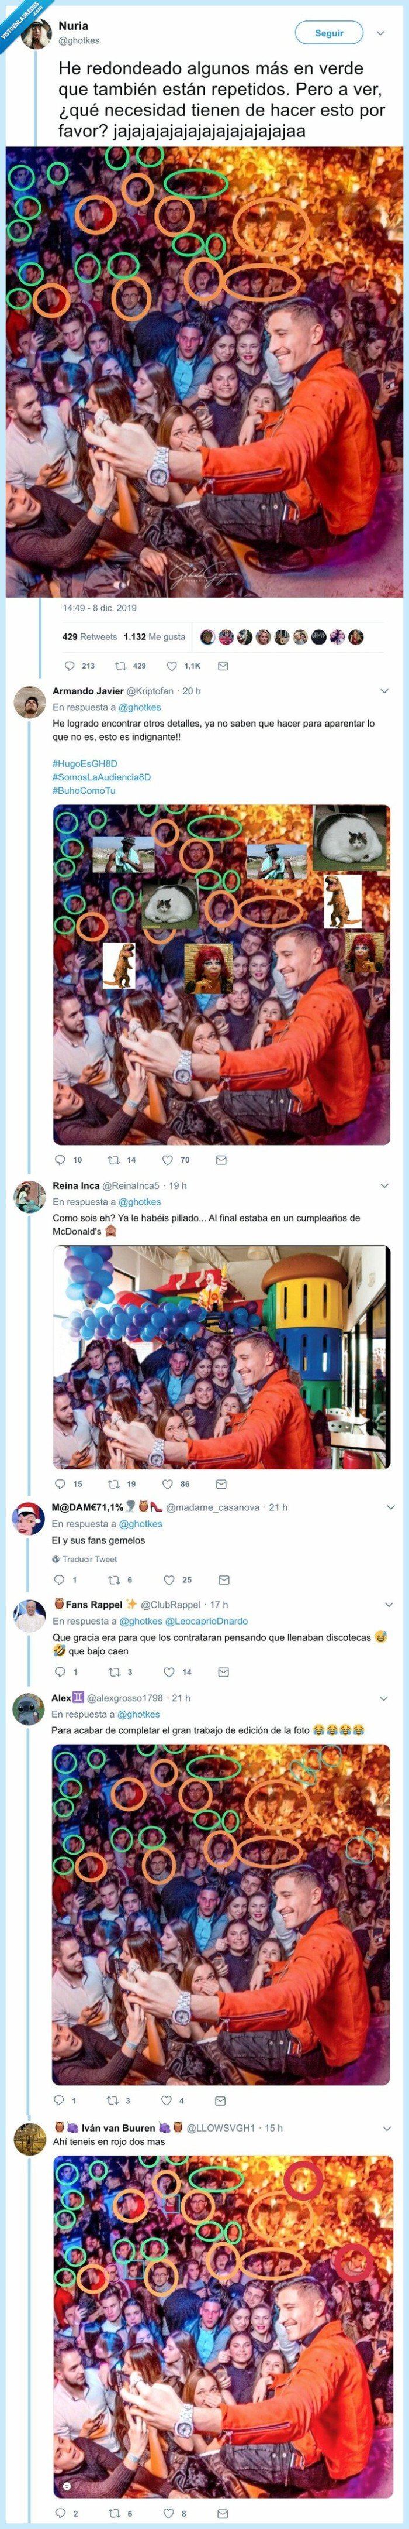This screenshot has height=2529, width=409.
Task: Send Nuria's tweet via envelope icon
Action: [x=223, y=666]
